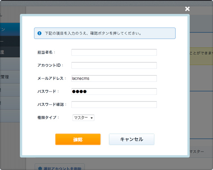This screenshot has height=170, width=213.
Task: Focus the パスワード確認 input field
Action: pos(114,105)
